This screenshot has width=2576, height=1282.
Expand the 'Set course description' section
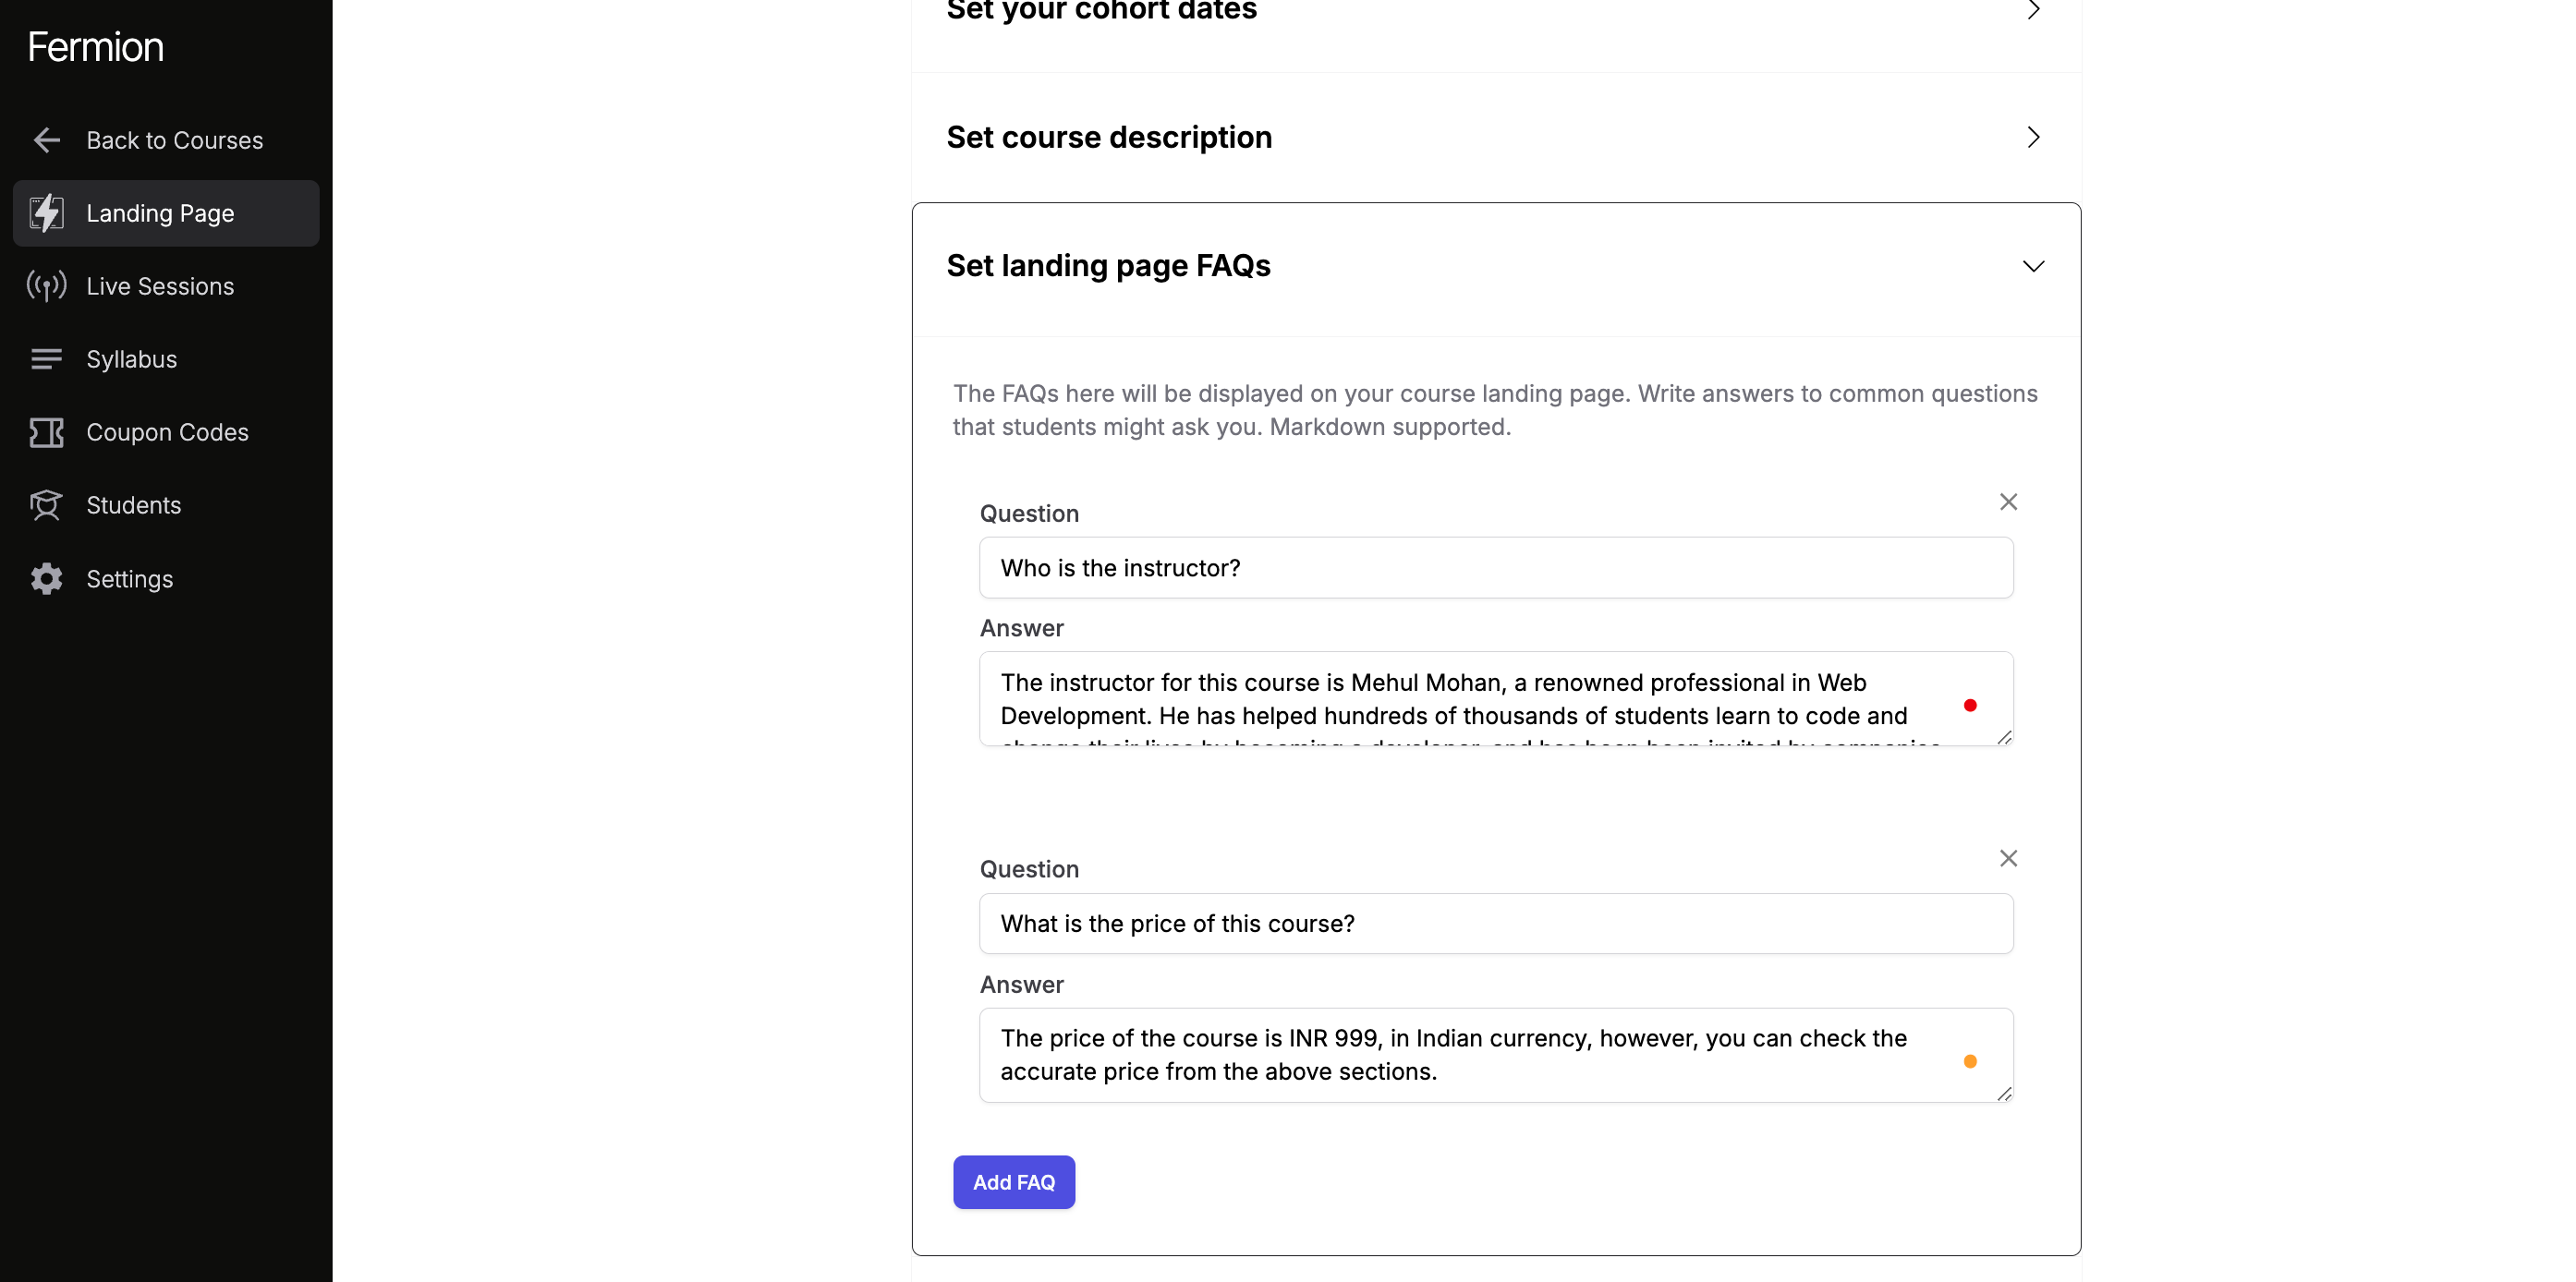(2033, 137)
